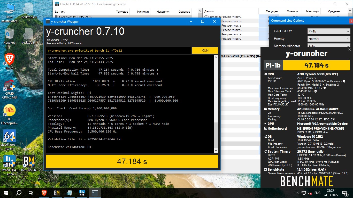Click the console scrollbar down arrow
This screenshot has height=198, width=353.
click(x=216, y=151)
